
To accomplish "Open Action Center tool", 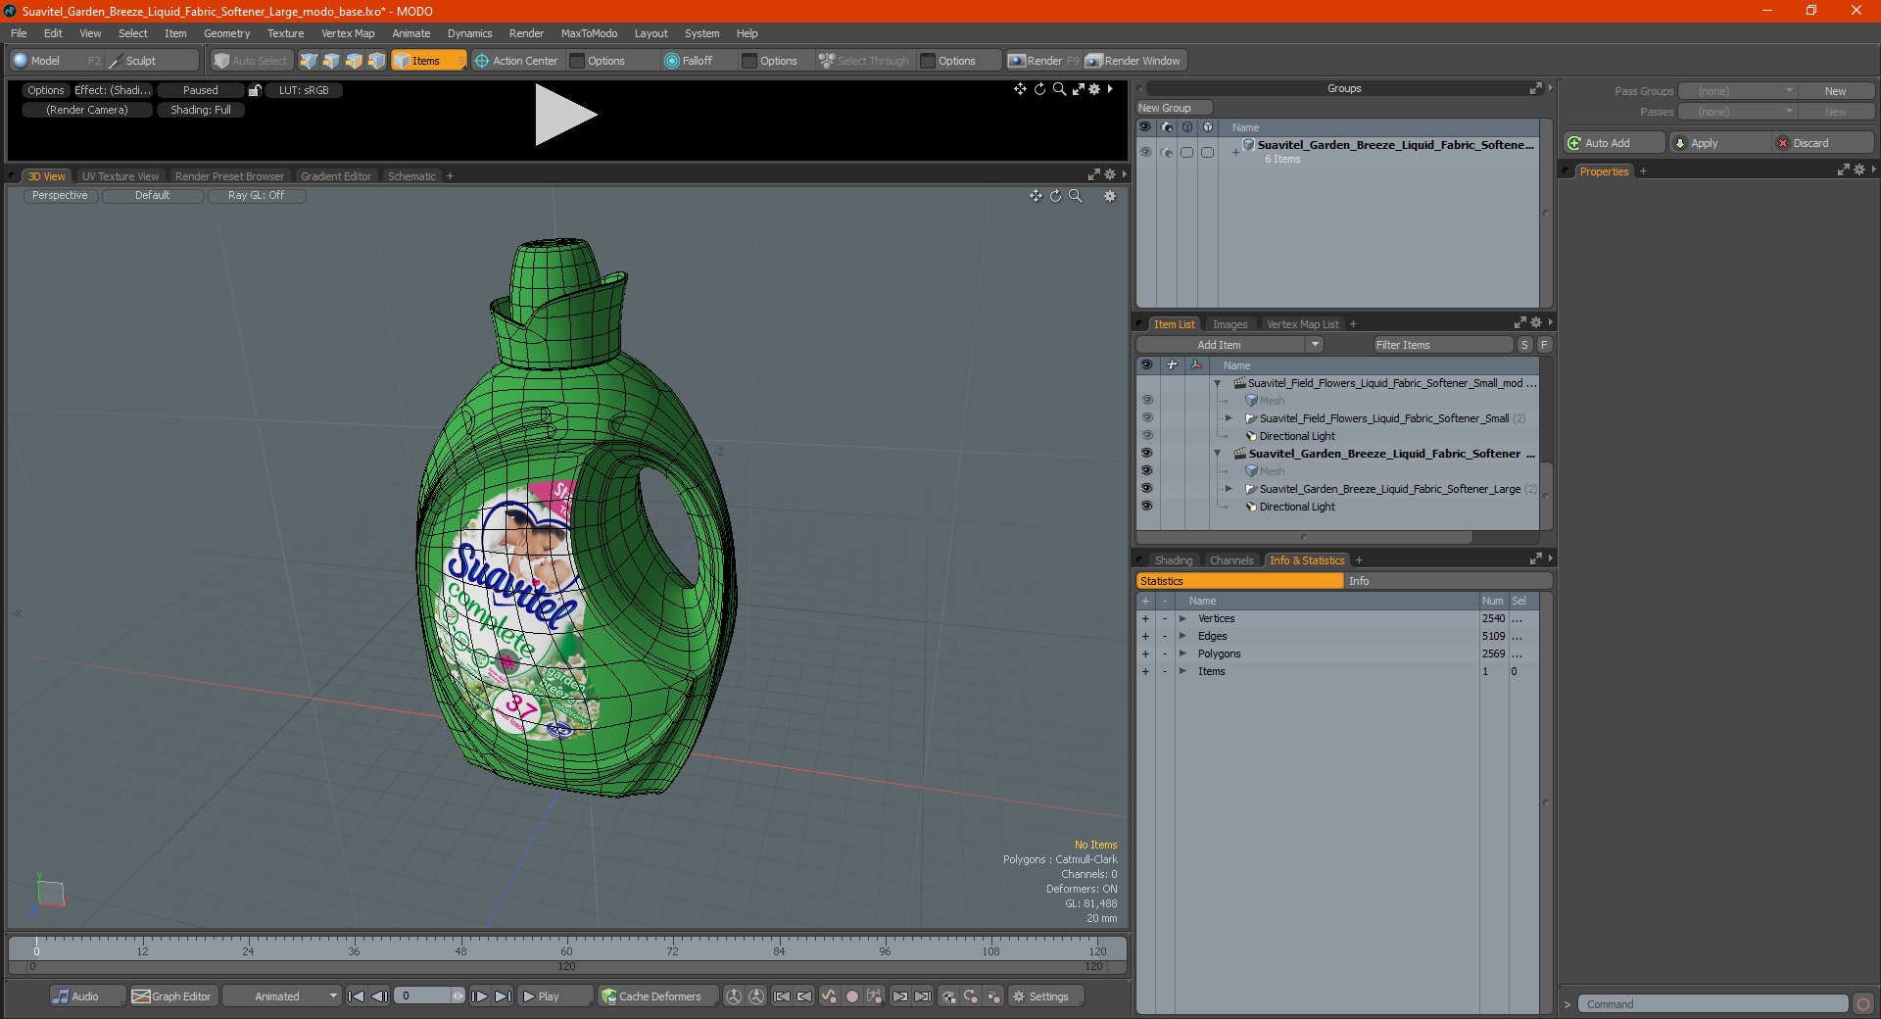I will point(516,61).
